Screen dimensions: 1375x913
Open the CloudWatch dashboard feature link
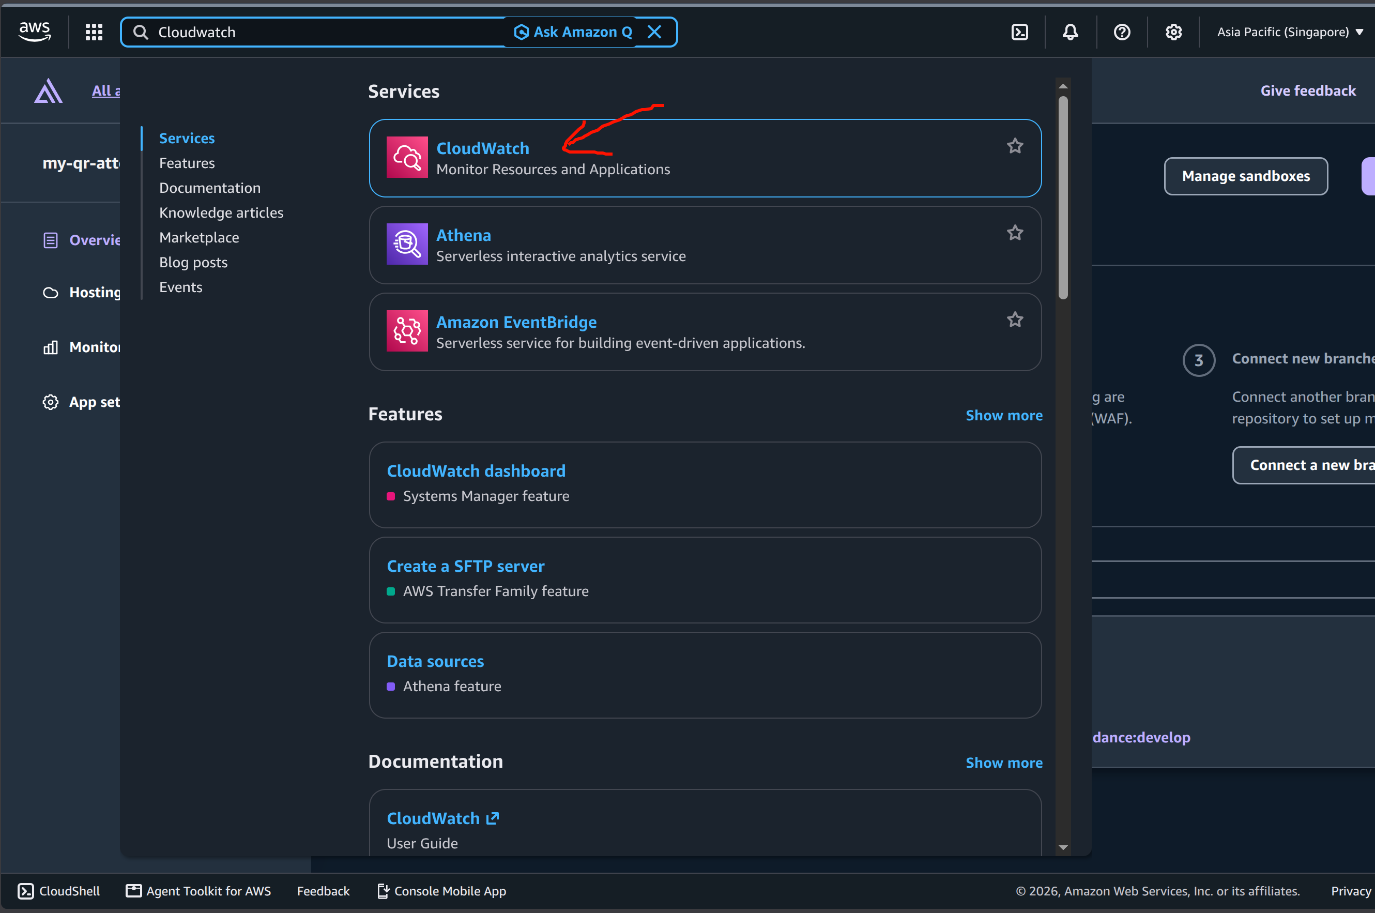click(x=476, y=470)
